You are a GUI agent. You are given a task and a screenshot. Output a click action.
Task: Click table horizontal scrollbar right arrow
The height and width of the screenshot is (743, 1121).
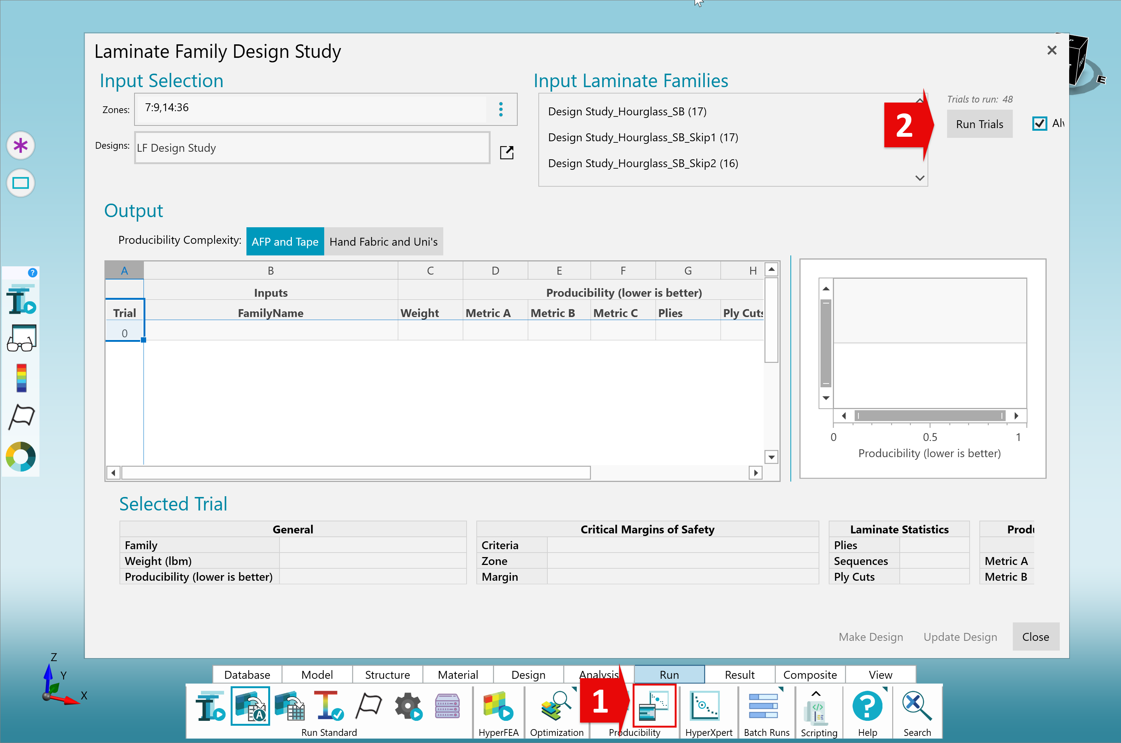[756, 473]
